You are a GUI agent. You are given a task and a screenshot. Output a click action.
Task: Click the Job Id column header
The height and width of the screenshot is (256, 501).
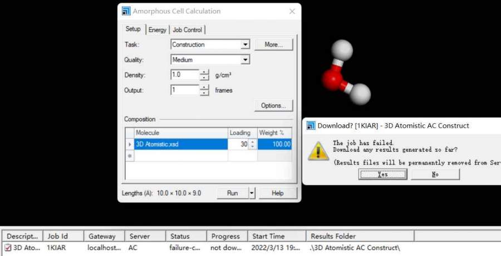tap(63, 236)
